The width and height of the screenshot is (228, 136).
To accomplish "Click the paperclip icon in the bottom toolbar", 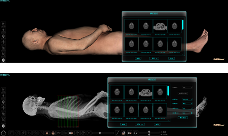I will (x=23, y=133).
